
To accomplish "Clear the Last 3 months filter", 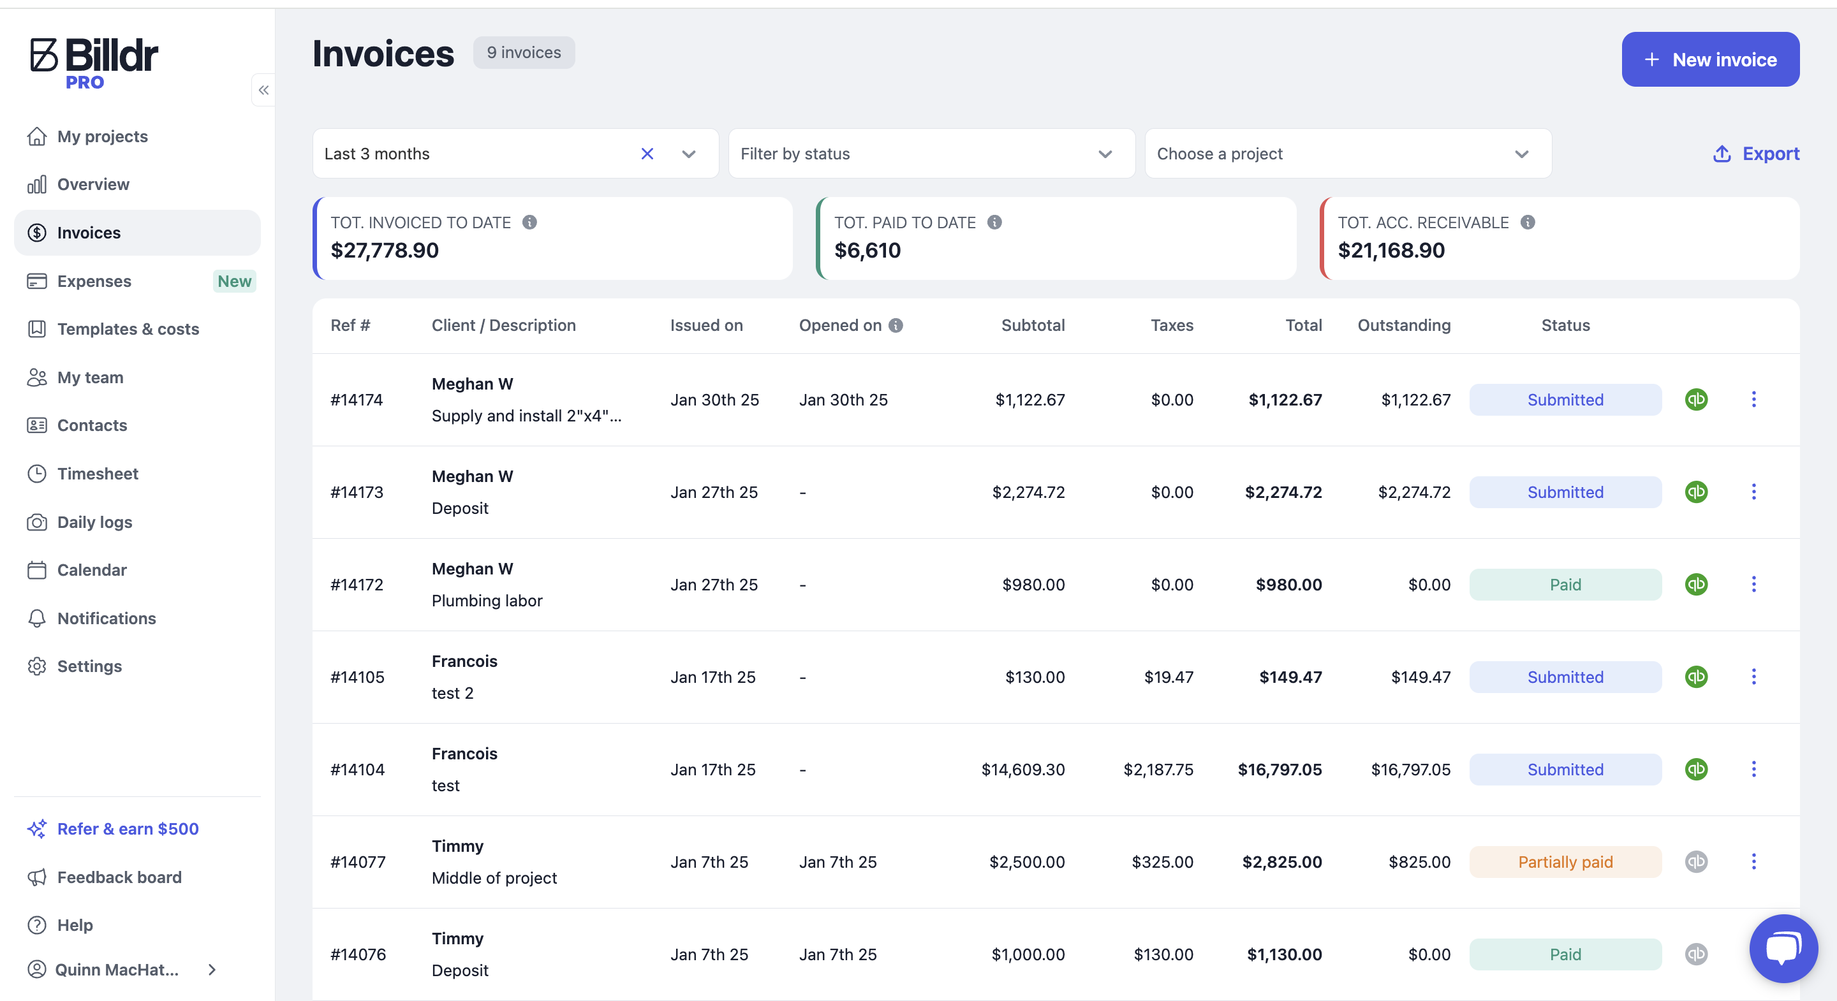I will click(x=647, y=153).
